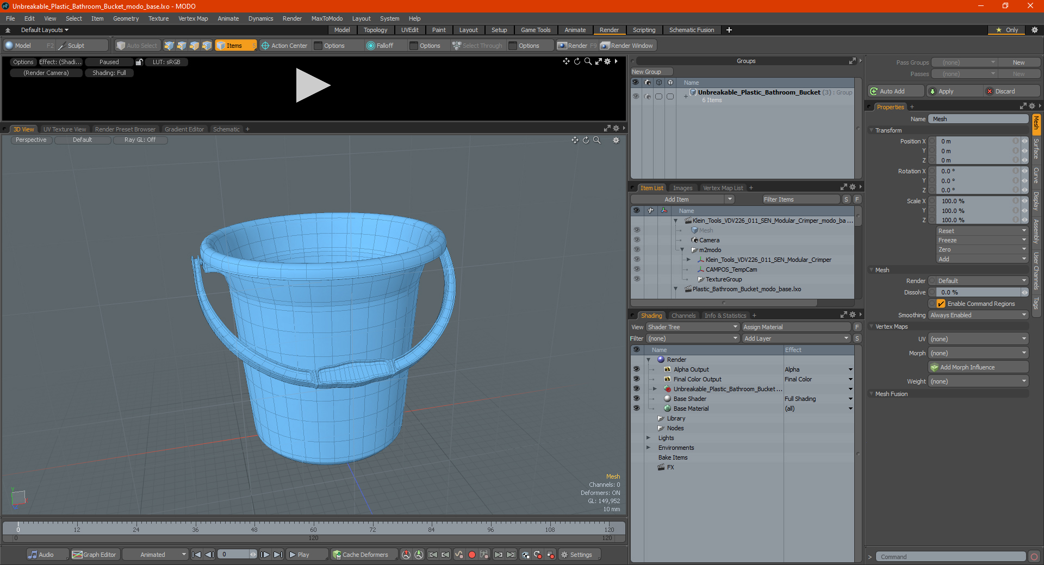Start Render with F9 button
This screenshot has height=565, width=1044.
coord(577,46)
